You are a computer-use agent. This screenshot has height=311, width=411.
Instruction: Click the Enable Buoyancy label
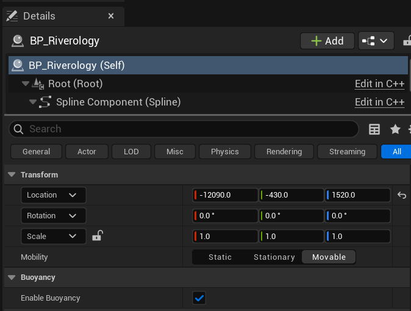click(x=51, y=298)
